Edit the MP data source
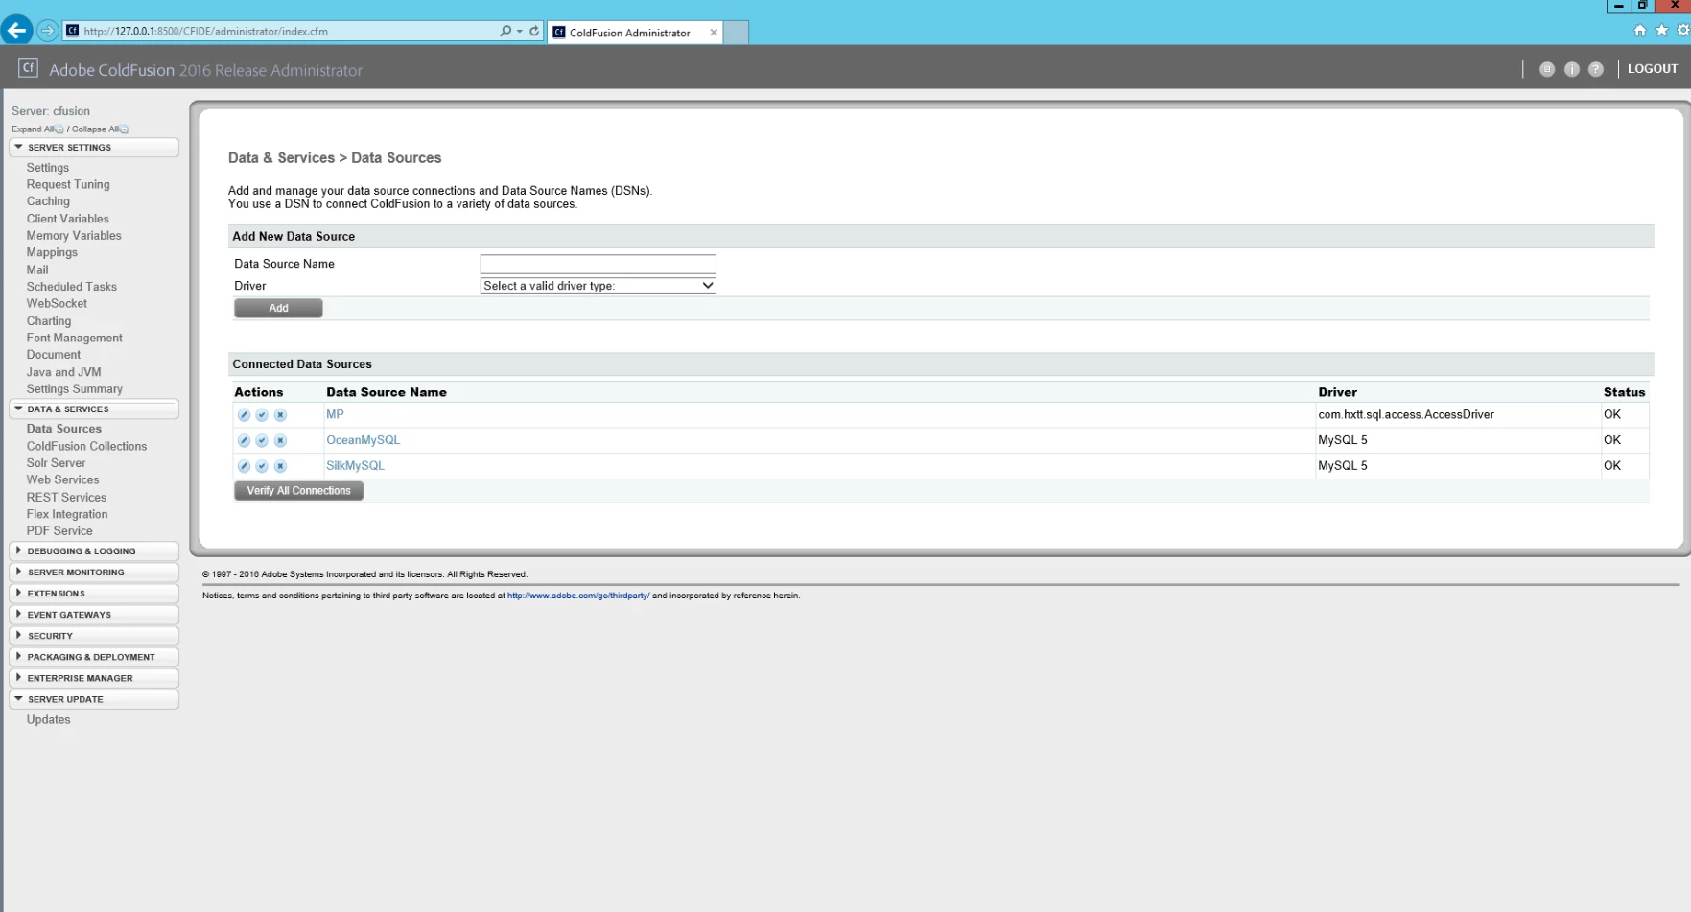1691x912 pixels. click(x=244, y=415)
